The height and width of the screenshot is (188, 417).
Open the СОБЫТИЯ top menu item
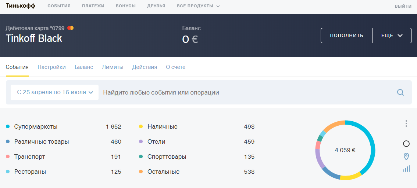click(59, 6)
